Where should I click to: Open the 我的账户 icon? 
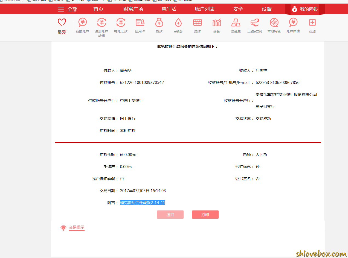coord(82,22)
